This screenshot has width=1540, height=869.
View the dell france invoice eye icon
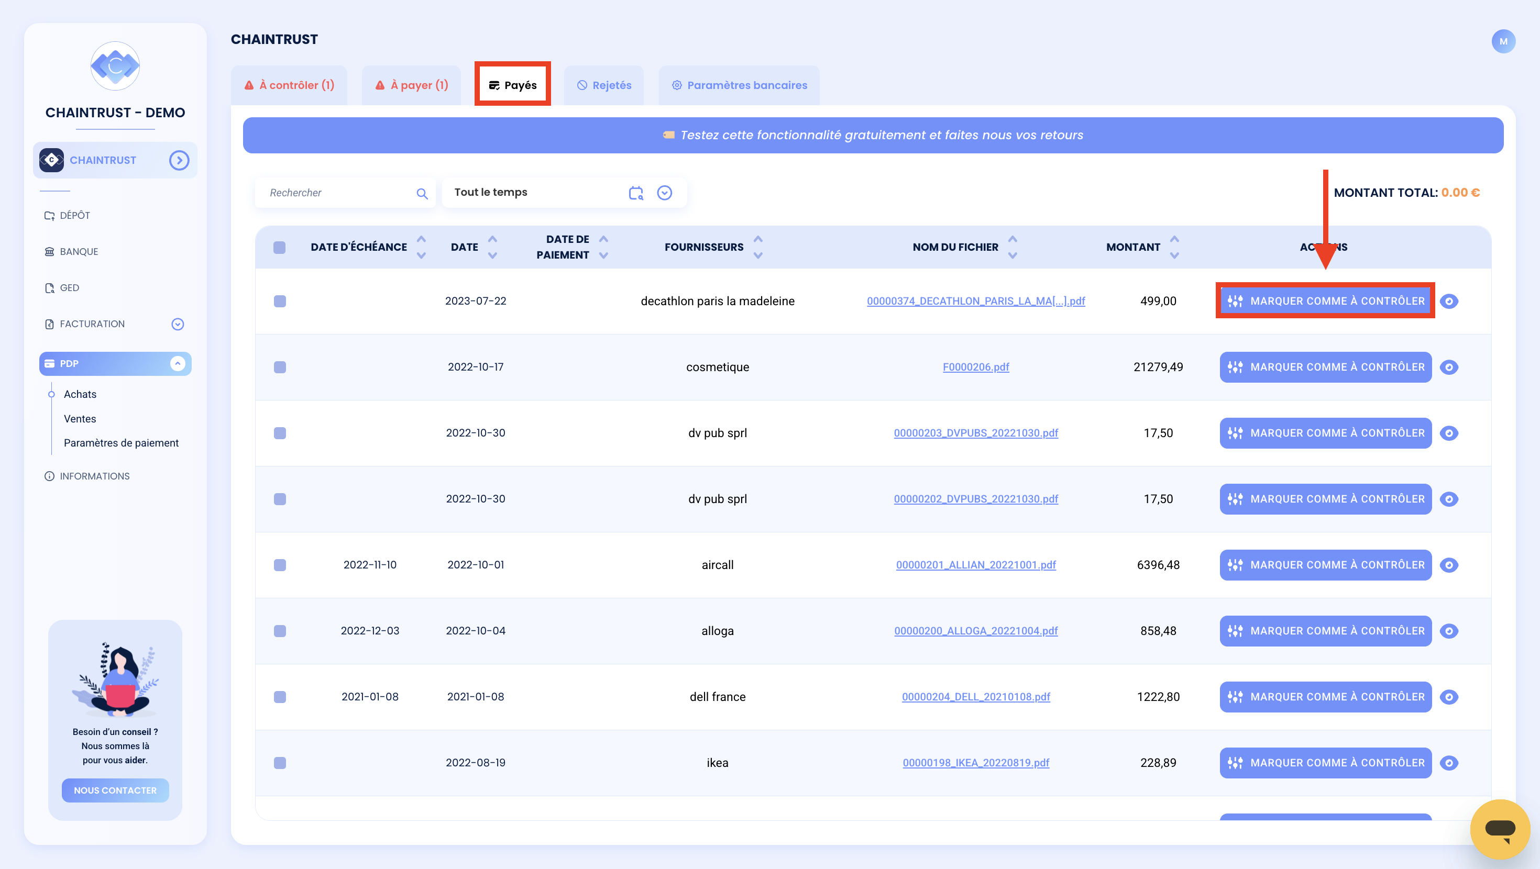click(x=1448, y=697)
